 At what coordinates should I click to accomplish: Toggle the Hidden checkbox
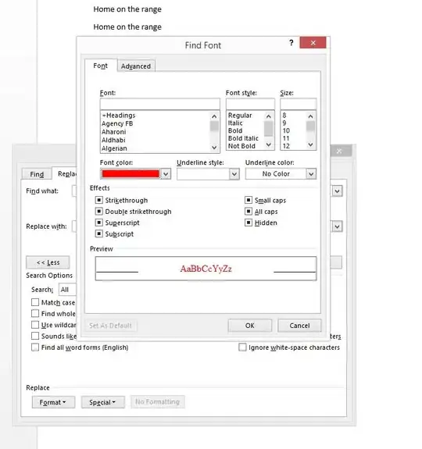[249, 223]
